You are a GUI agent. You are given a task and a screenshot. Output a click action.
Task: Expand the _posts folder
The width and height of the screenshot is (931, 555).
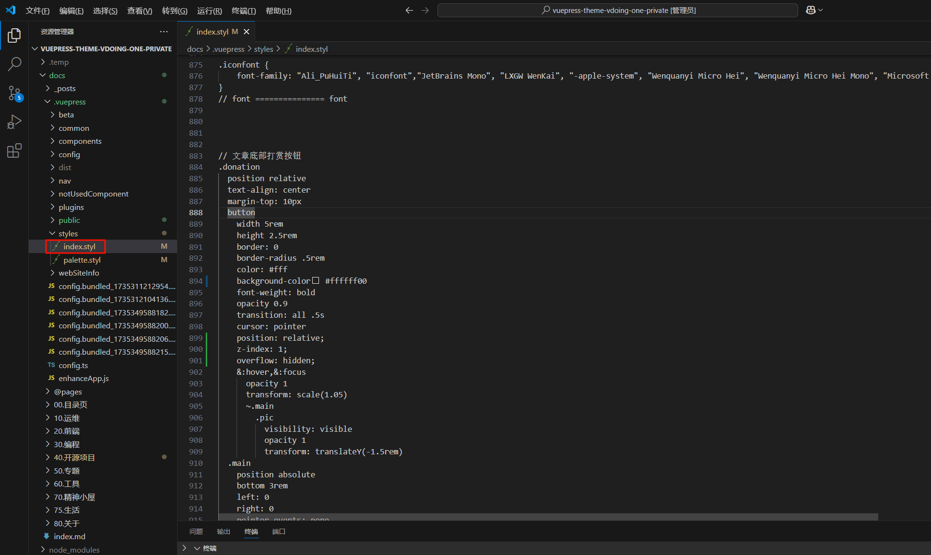[x=65, y=88]
